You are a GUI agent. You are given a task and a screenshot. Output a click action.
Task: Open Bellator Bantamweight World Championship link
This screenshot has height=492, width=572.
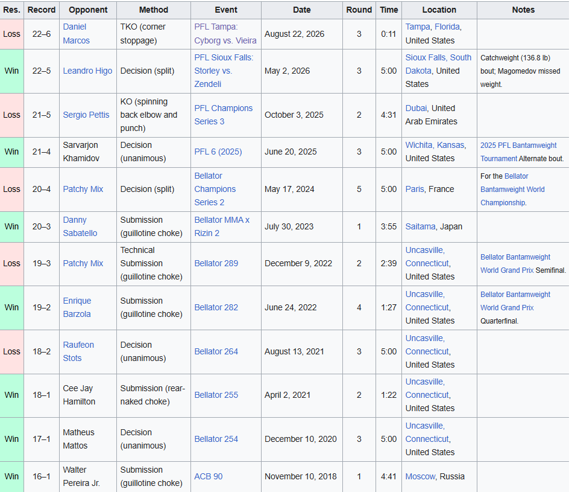pyautogui.click(x=512, y=189)
